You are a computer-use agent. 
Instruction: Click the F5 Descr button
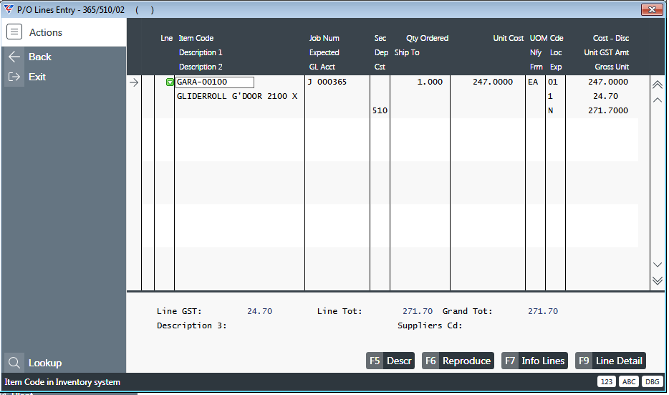(390, 361)
